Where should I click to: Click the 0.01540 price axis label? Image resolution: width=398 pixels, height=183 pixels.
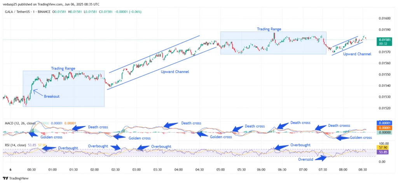(x=385, y=86)
